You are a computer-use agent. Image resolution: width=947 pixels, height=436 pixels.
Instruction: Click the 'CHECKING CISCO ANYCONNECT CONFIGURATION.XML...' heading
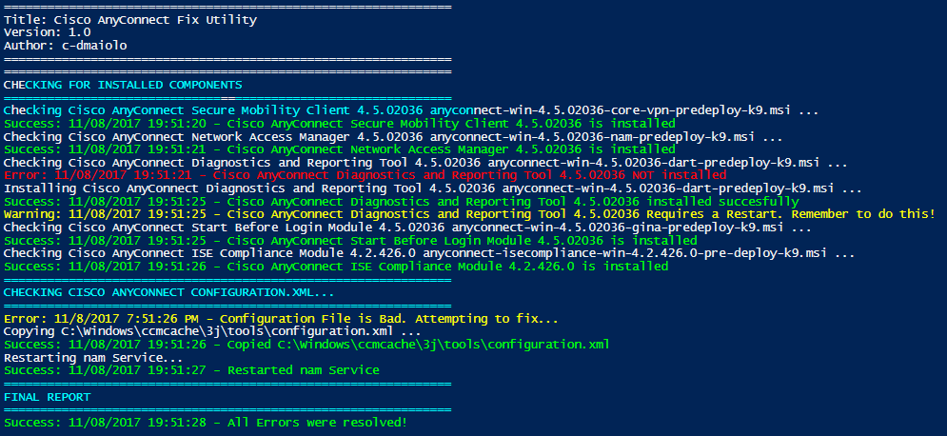pyautogui.click(x=169, y=293)
